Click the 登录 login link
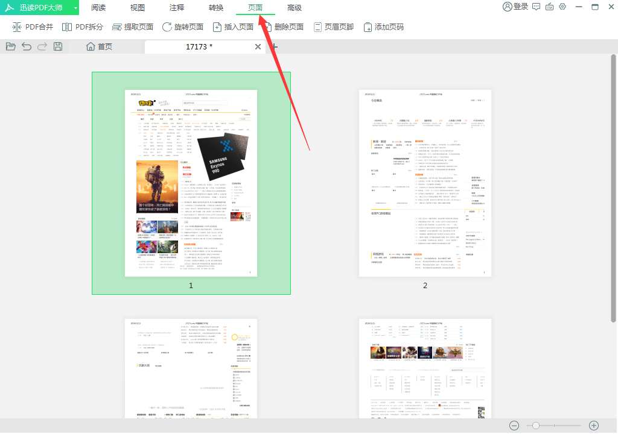 518,6
